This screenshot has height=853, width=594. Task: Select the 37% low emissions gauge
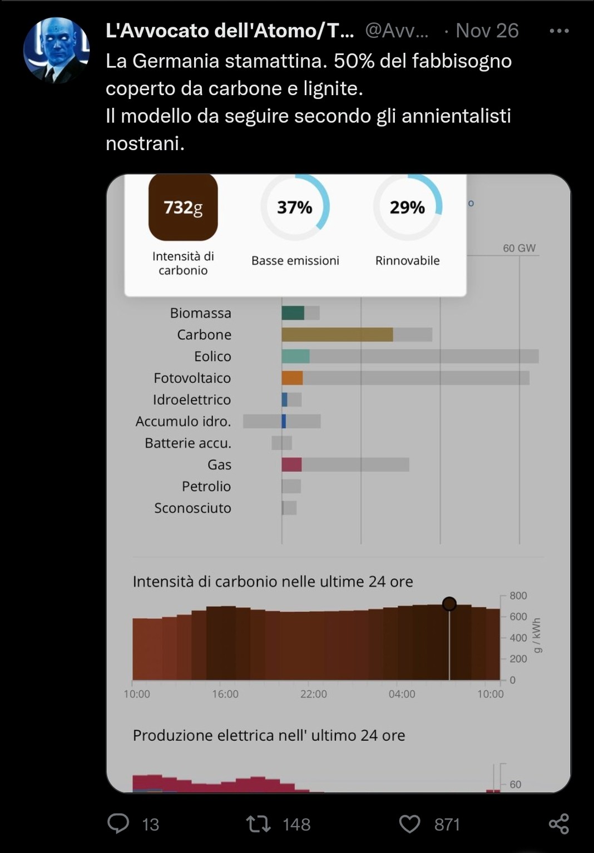[295, 207]
